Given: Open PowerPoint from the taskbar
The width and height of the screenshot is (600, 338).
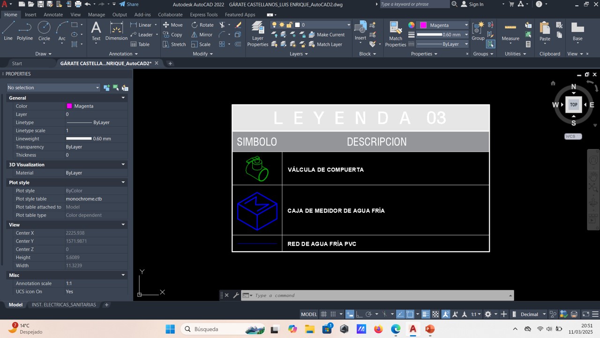Looking at the screenshot, I should pyautogui.click(x=430, y=329).
